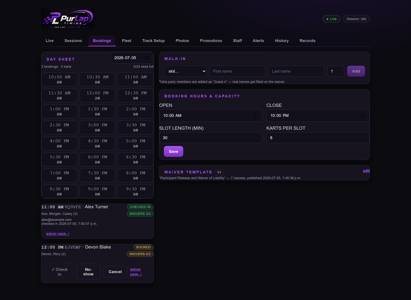Edit the waiver template
The image size is (411, 300).
click(x=366, y=171)
